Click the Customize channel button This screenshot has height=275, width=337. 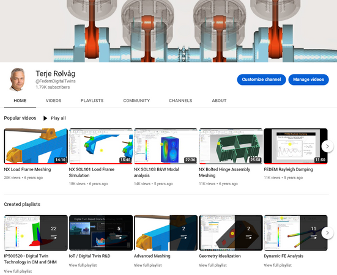coord(261,79)
